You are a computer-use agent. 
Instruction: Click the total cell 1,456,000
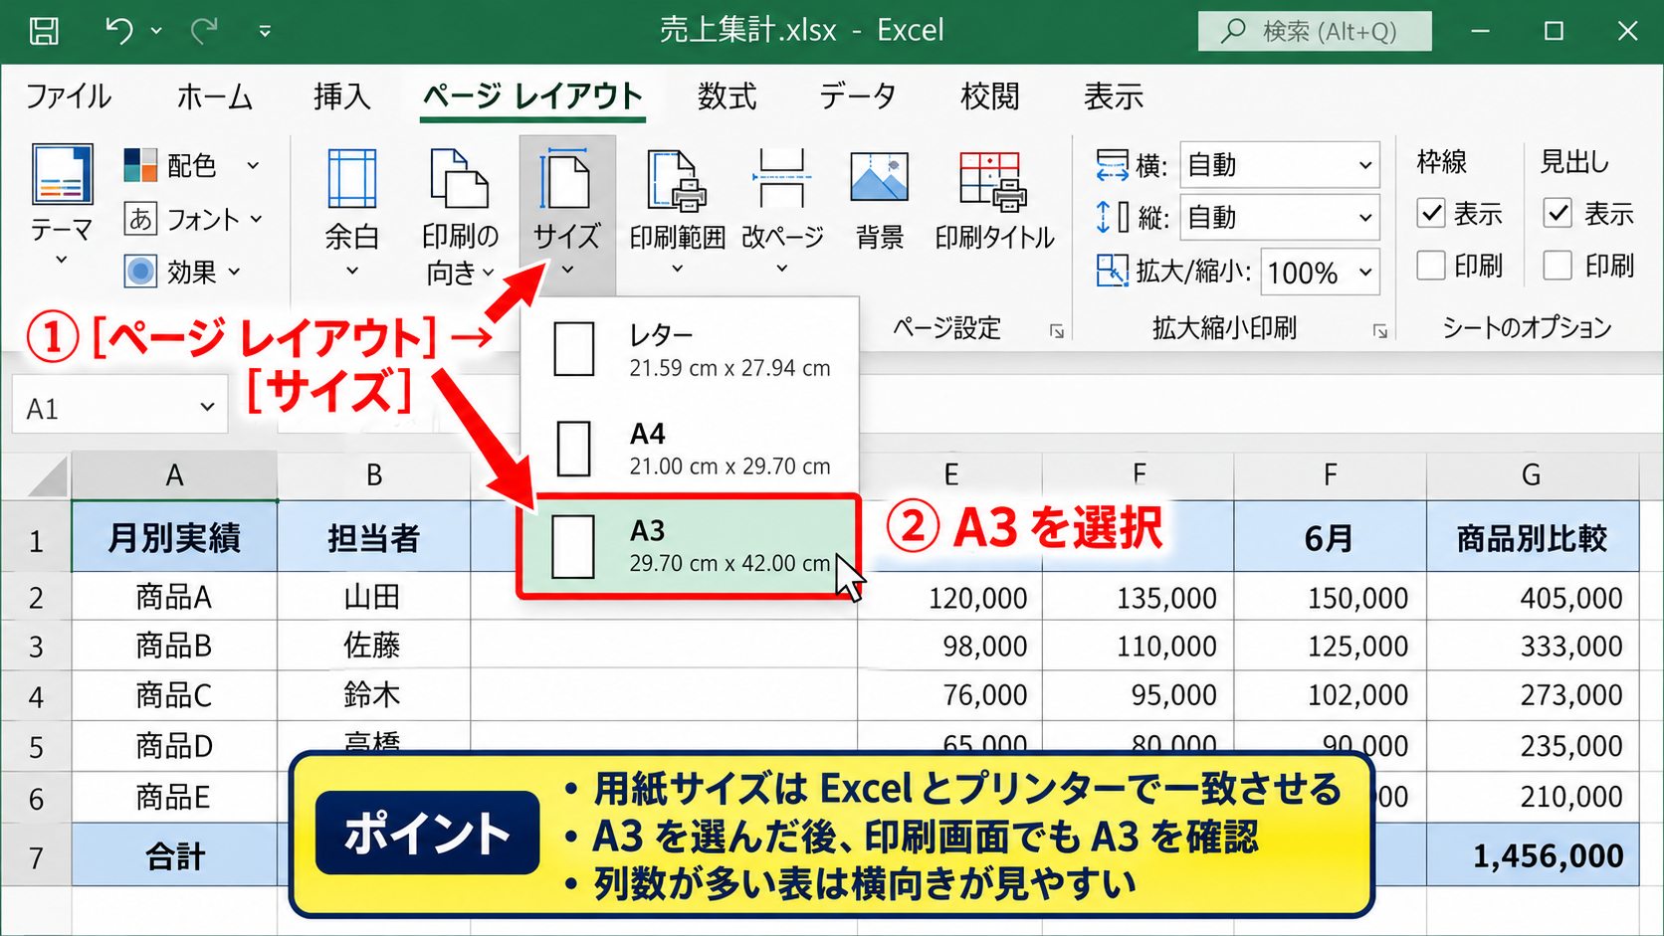pyautogui.click(x=1533, y=855)
